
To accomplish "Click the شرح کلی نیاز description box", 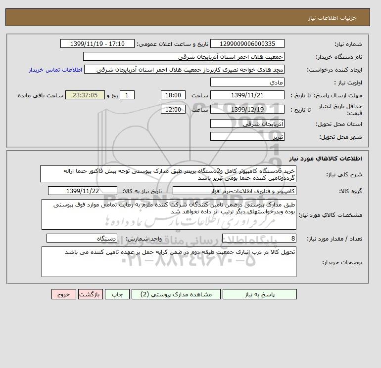I will [168, 174].
